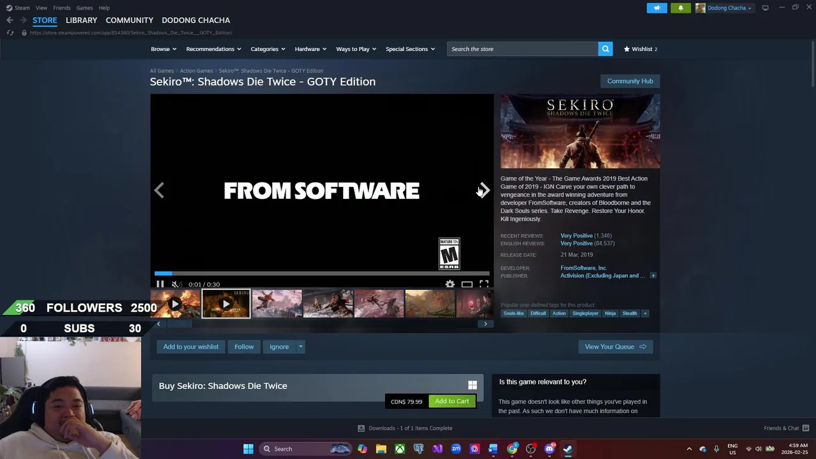Open the View menu
The height and width of the screenshot is (459, 816).
click(41, 8)
